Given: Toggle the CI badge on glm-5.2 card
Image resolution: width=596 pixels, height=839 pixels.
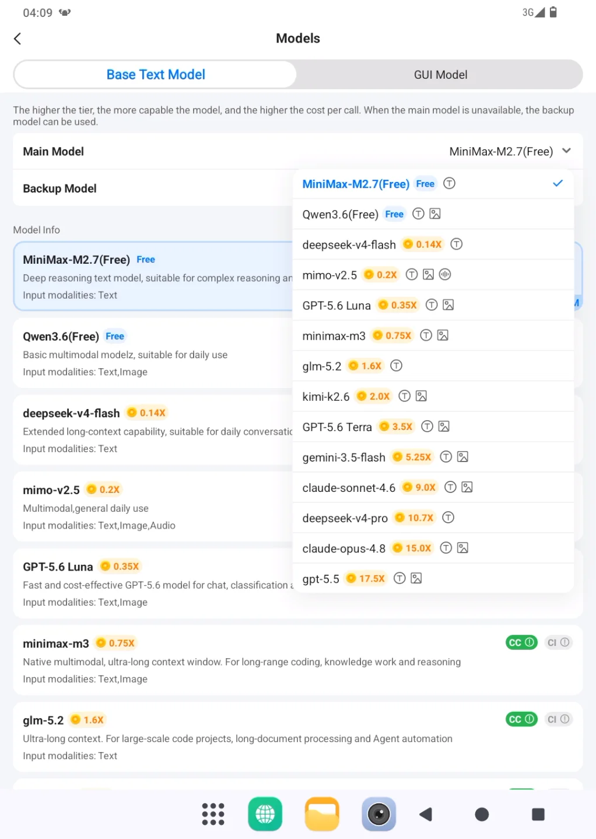Looking at the screenshot, I should click(558, 719).
